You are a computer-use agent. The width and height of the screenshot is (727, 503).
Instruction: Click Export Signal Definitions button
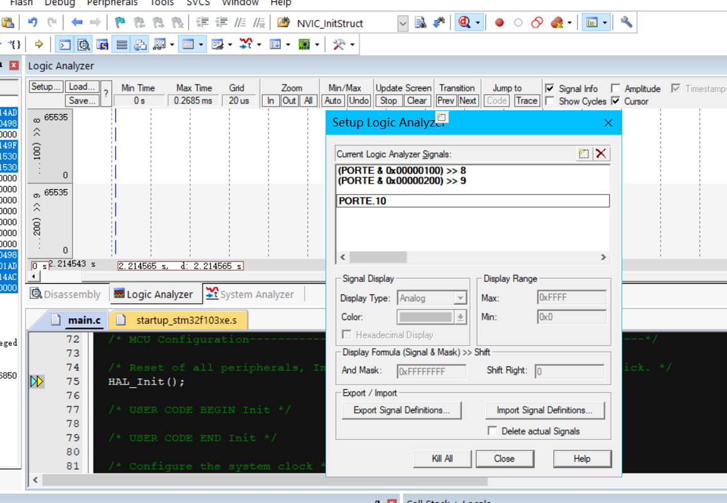coord(401,410)
